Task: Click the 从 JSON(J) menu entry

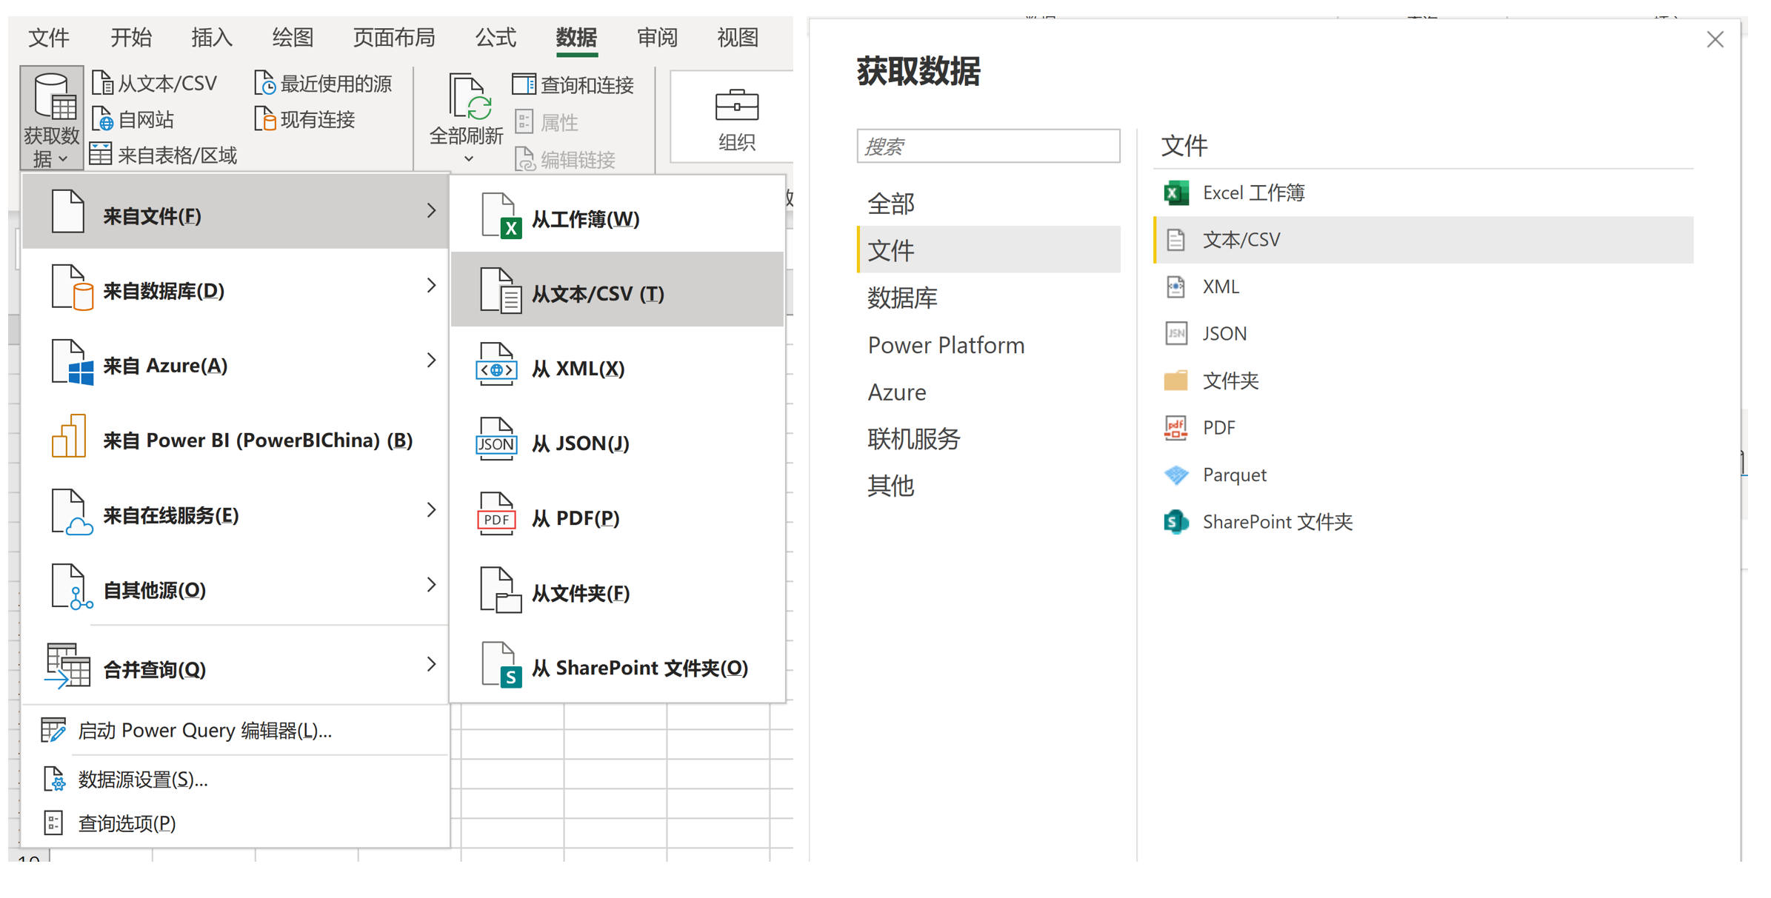Action: click(x=580, y=443)
